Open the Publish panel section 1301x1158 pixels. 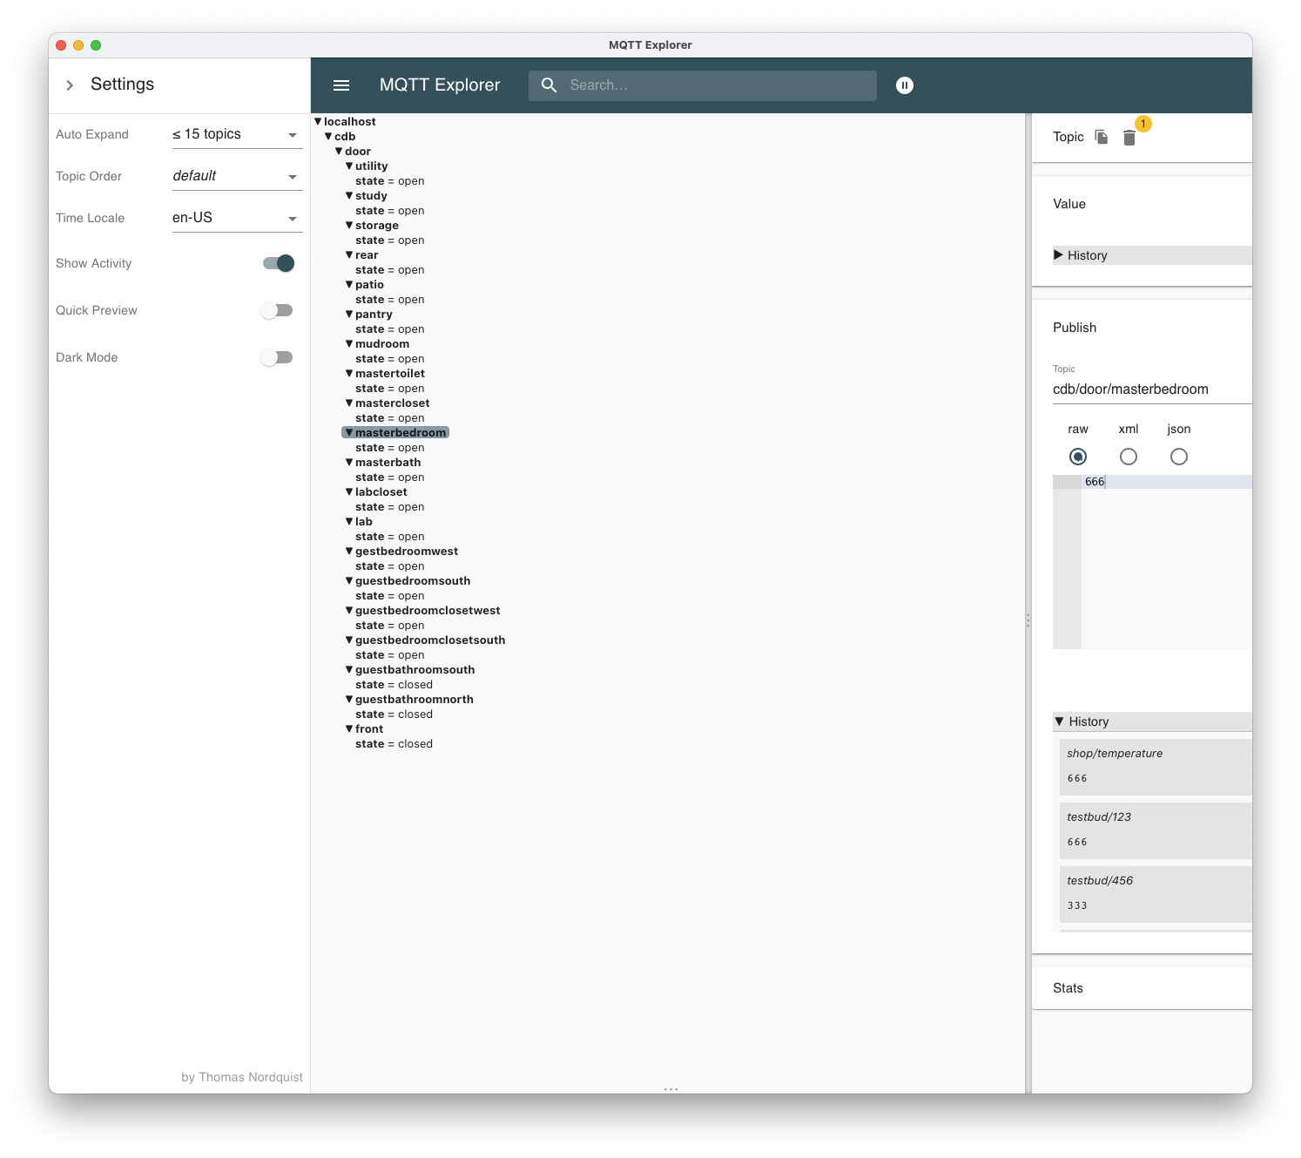tap(1075, 328)
